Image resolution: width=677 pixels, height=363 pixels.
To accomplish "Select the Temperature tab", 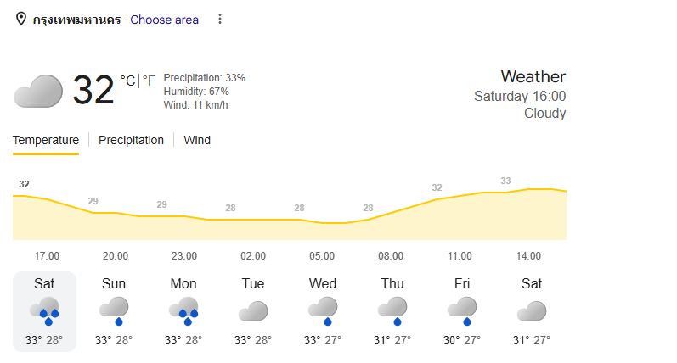I will (x=46, y=140).
